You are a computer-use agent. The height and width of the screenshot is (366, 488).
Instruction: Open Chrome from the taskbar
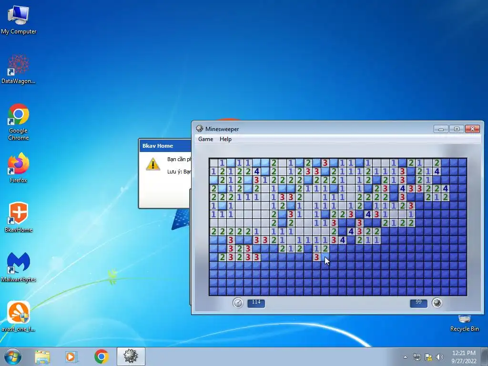[101, 356]
